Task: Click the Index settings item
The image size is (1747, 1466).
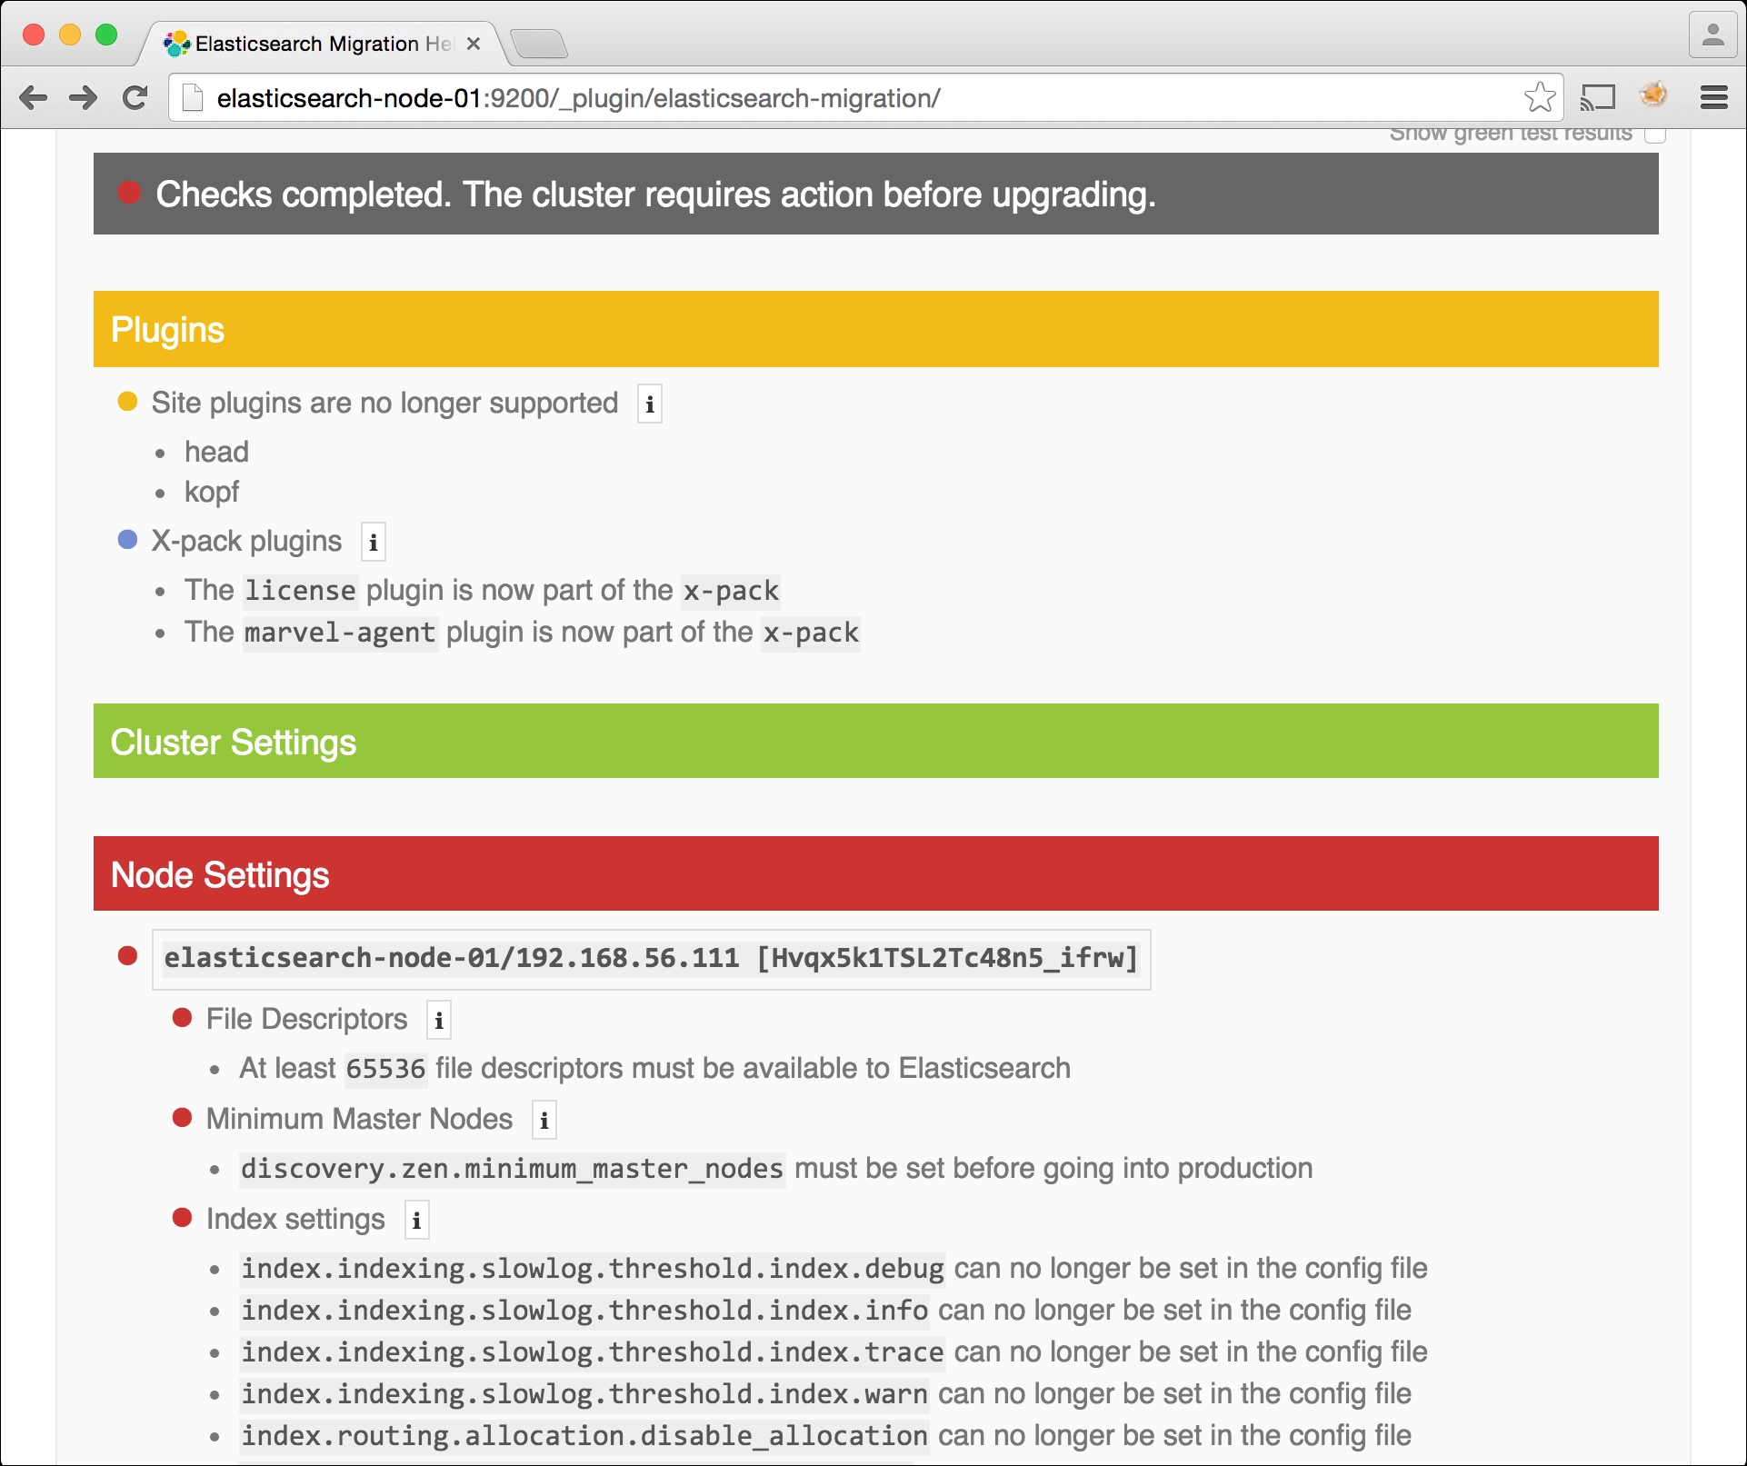Action: click(x=295, y=1219)
